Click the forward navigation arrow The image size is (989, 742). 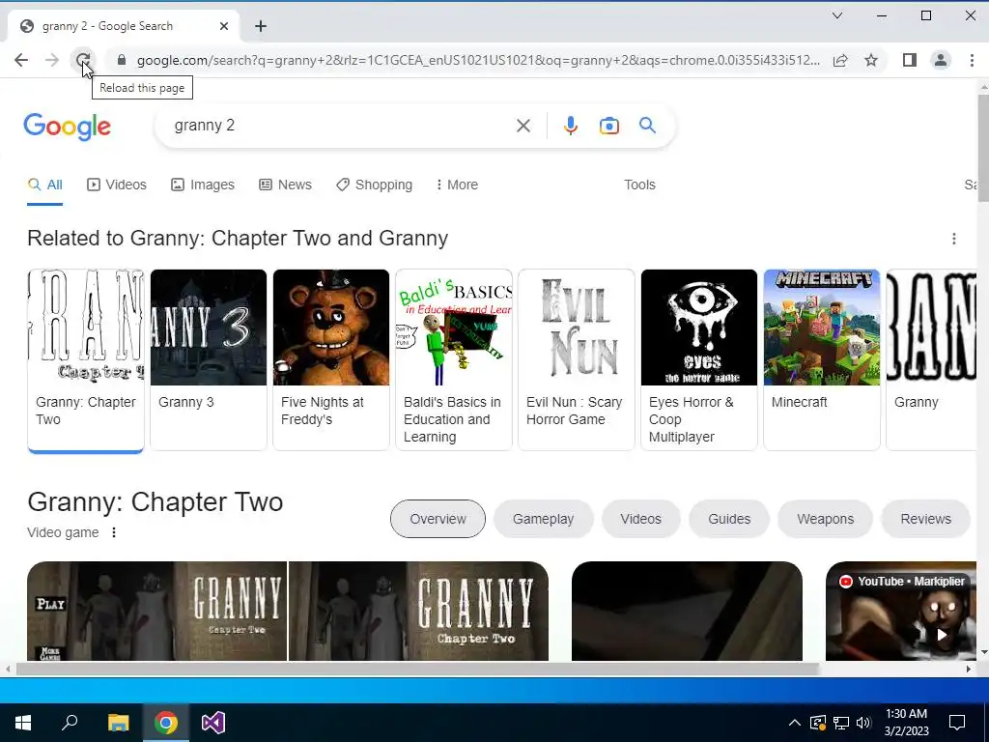point(52,60)
